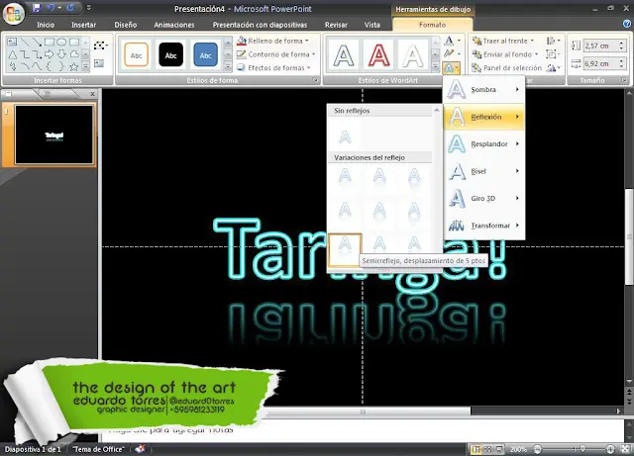The height and width of the screenshot is (456, 634).
Task: Open Efectos de formas dropdown
Action: click(x=273, y=67)
